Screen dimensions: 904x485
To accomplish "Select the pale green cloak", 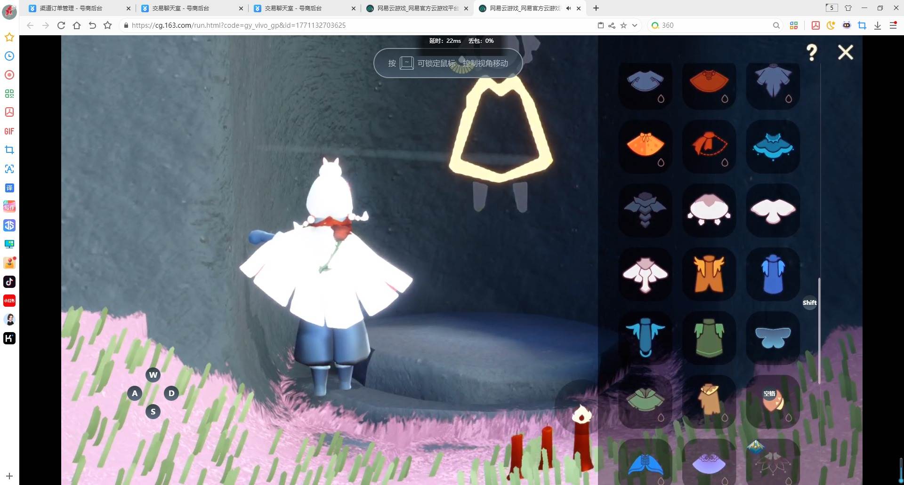I will [645, 402].
